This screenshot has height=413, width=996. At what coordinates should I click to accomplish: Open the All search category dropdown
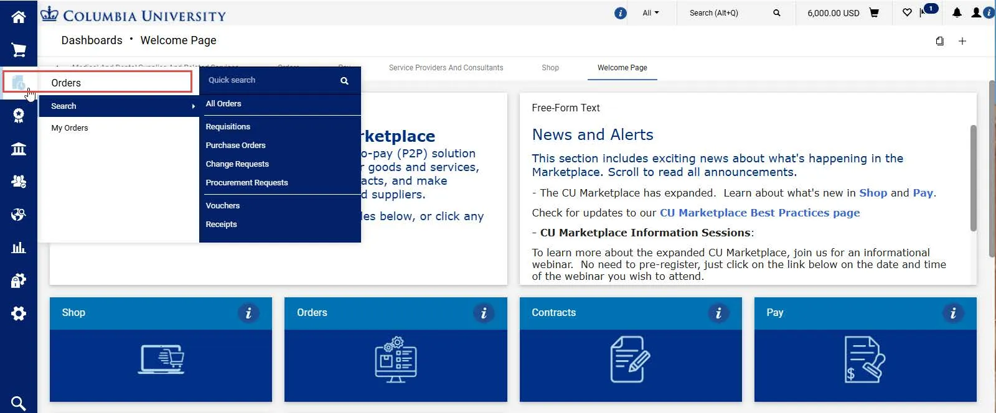(651, 12)
